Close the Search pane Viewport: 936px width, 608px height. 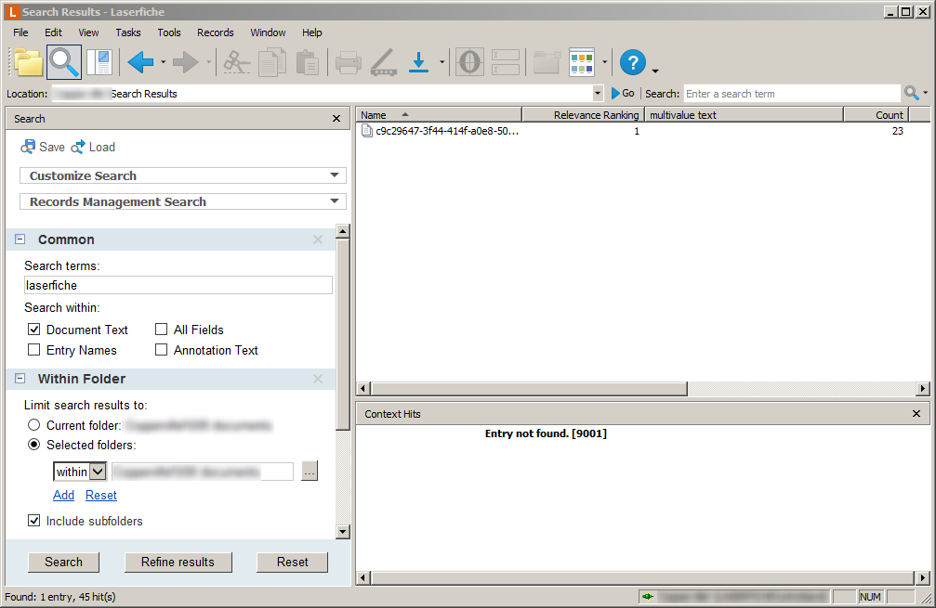[336, 119]
